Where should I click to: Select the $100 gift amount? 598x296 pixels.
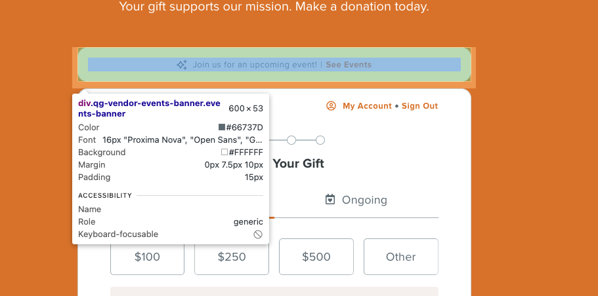coord(147,257)
